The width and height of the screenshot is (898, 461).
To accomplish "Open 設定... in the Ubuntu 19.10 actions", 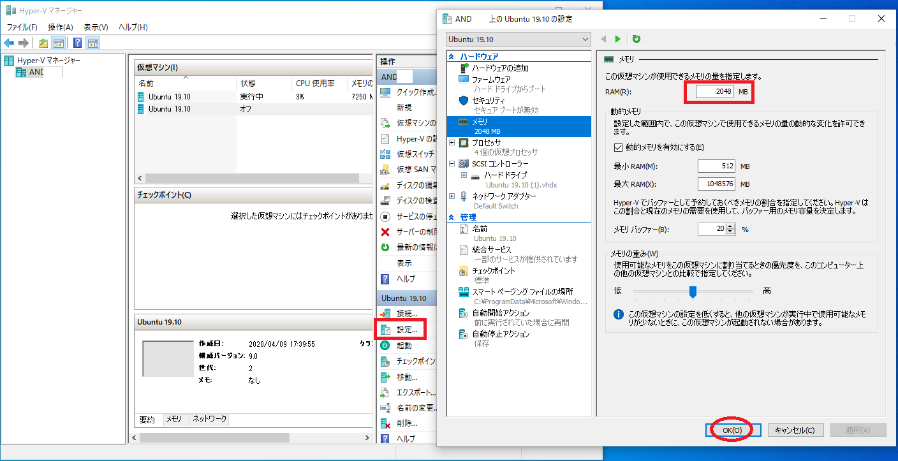I will click(x=407, y=330).
